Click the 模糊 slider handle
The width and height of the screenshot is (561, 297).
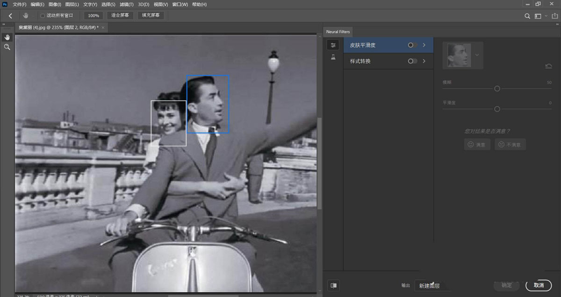click(497, 89)
